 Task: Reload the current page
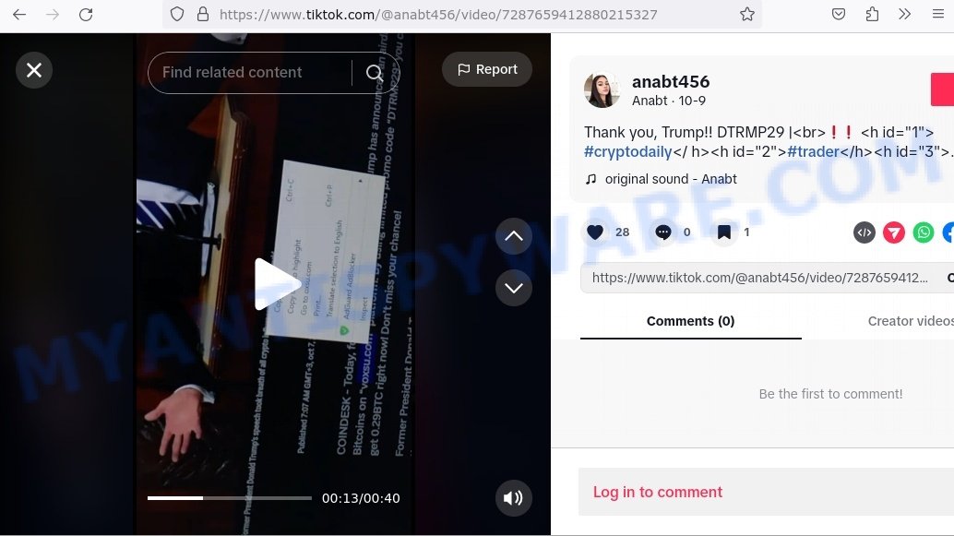(86, 15)
